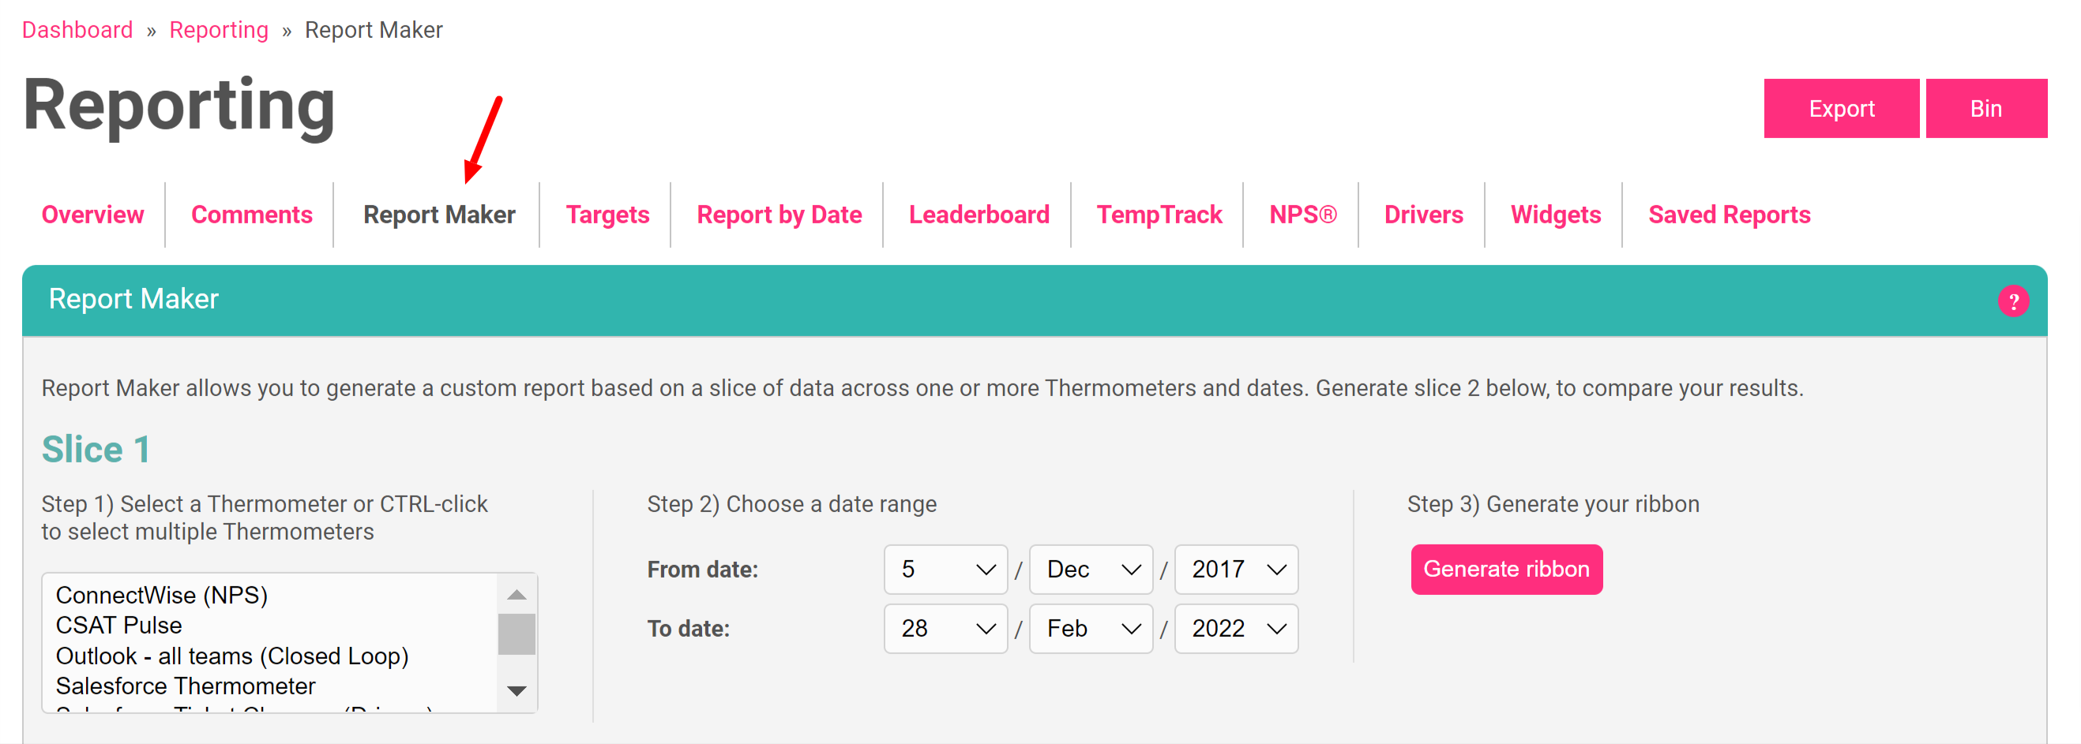
Task: Open the From date year dropdown showing 2017
Action: [x=1236, y=569]
